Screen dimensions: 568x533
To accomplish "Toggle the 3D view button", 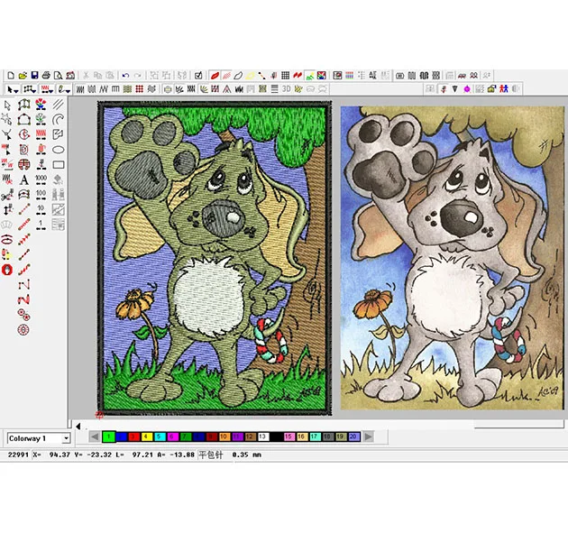I will pyautogui.click(x=286, y=89).
